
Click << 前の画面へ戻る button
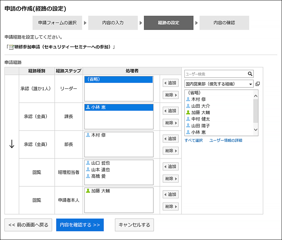(28, 225)
